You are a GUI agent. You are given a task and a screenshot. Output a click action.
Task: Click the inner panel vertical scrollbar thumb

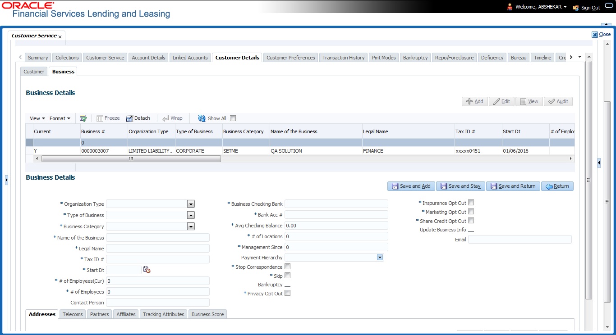point(588,180)
